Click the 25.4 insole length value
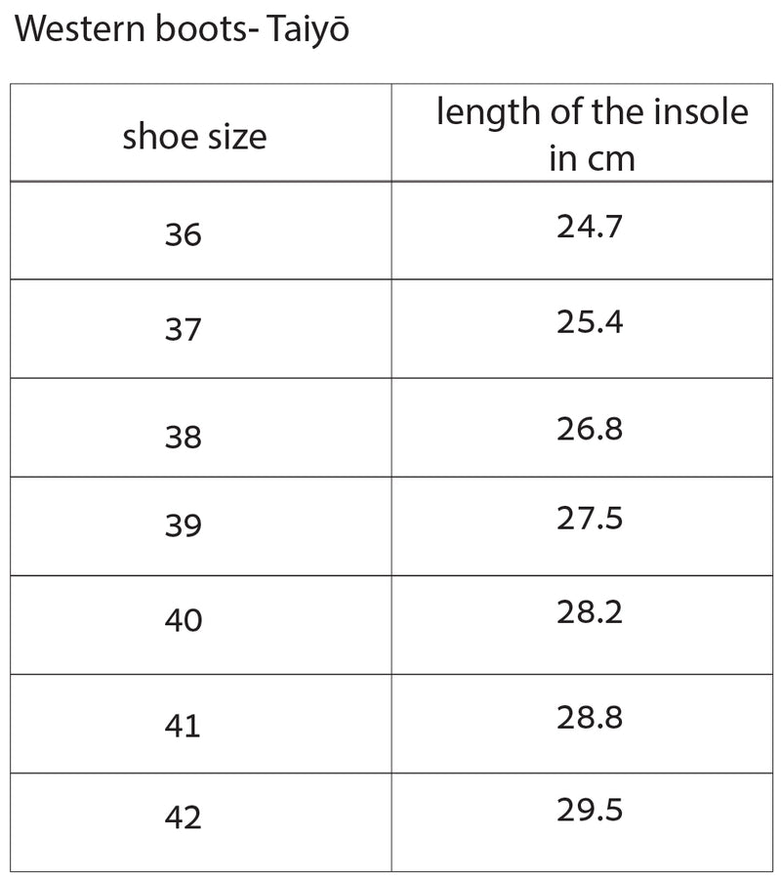The width and height of the screenshot is (781, 879). pos(590,322)
